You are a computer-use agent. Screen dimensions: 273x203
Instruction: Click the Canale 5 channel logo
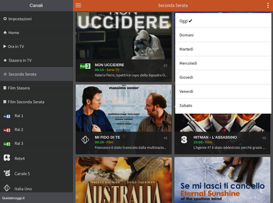point(7,173)
